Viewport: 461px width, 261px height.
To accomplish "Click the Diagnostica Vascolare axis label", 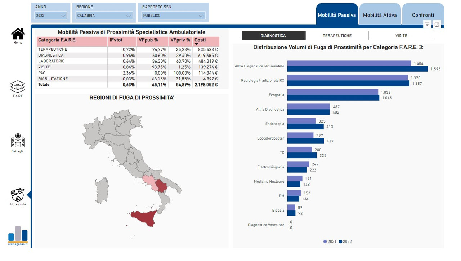I will (266, 225).
